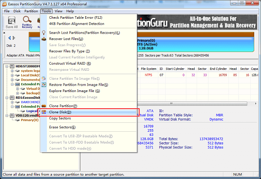Click the ID column header
261x179 pixels.
pyautogui.click(x=161, y=69)
